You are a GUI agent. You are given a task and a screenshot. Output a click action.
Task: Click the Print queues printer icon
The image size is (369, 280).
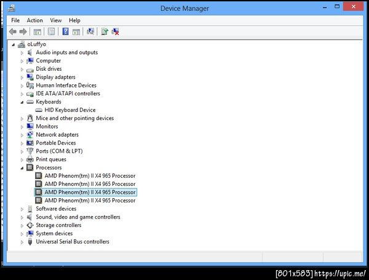coord(30,159)
